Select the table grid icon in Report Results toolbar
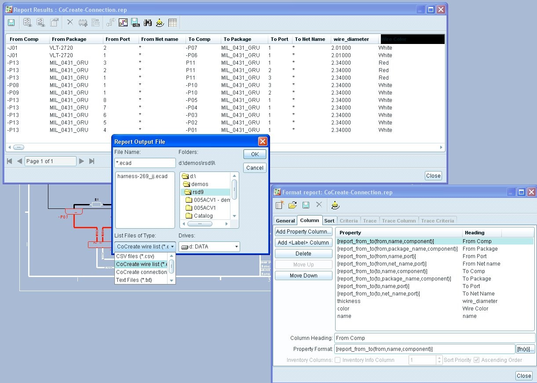The image size is (537, 383). coord(173,22)
